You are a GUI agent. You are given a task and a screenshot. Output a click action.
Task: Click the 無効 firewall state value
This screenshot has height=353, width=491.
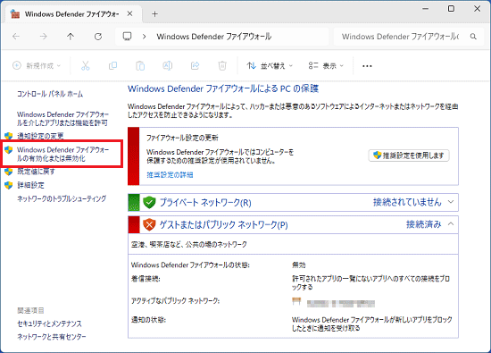point(299,265)
